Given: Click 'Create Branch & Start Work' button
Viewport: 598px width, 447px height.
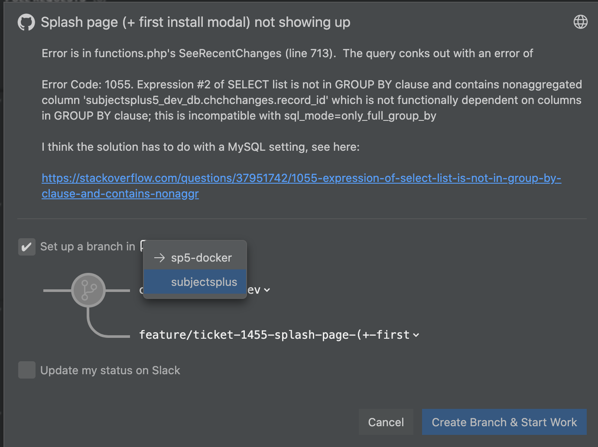Looking at the screenshot, I should [x=504, y=422].
